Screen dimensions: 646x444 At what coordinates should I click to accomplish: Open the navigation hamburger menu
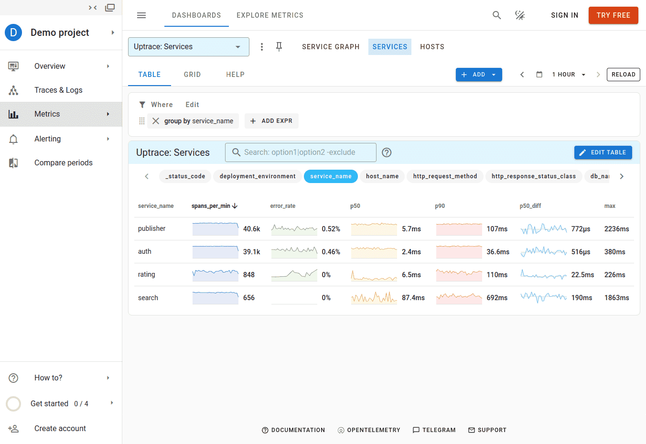141,15
